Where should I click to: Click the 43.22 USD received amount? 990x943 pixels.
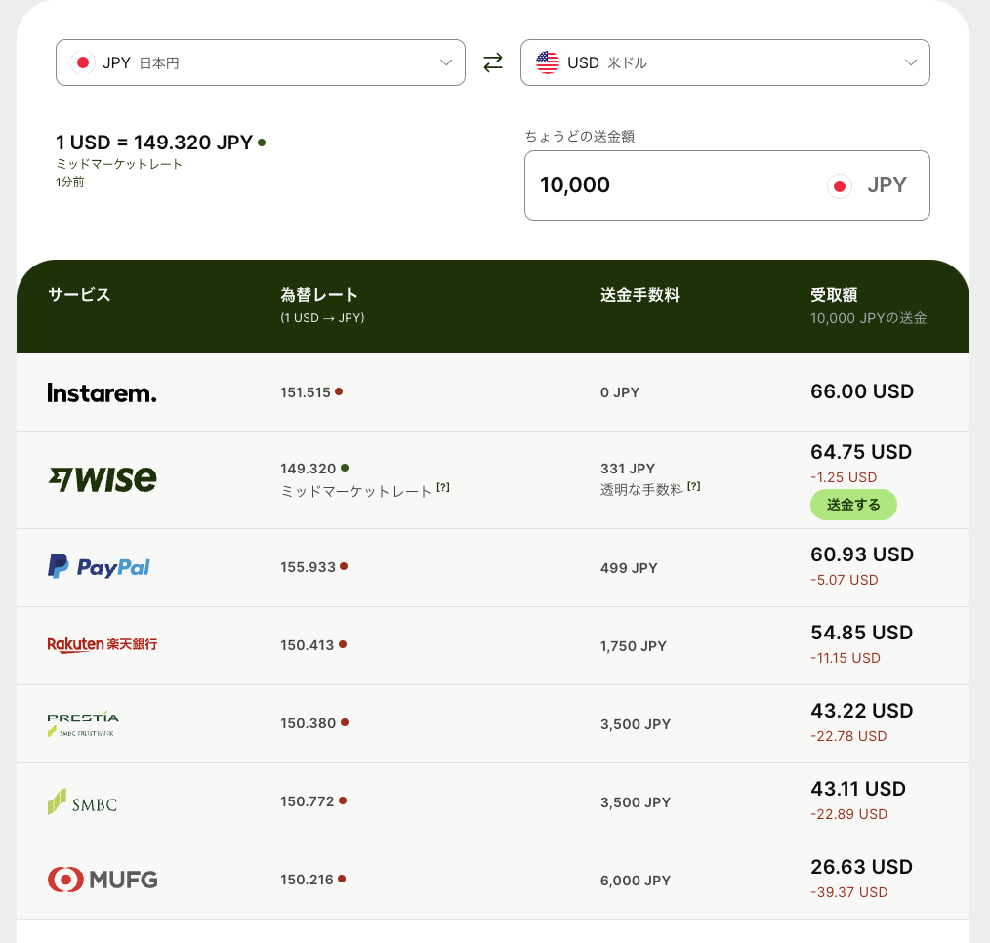coord(862,711)
